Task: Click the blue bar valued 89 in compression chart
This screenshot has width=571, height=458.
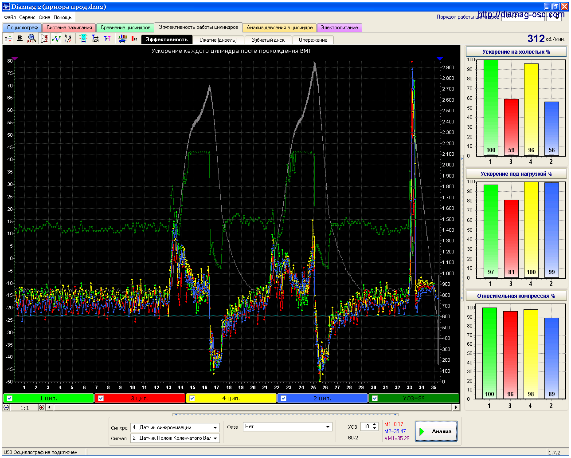Action: point(551,358)
